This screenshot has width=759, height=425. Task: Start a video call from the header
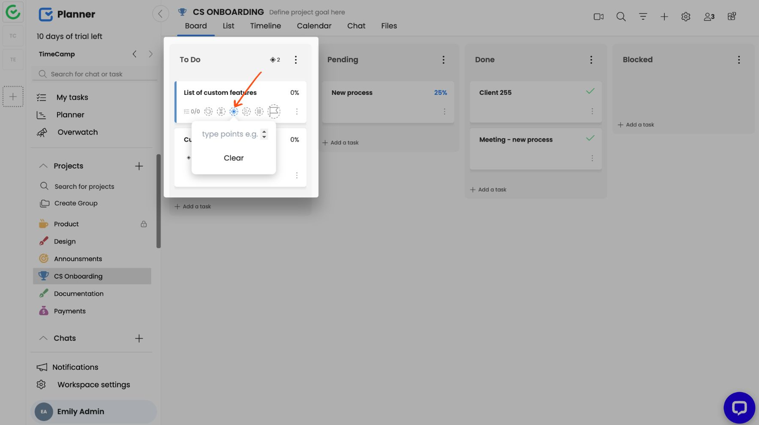pyautogui.click(x=599, y=17)
